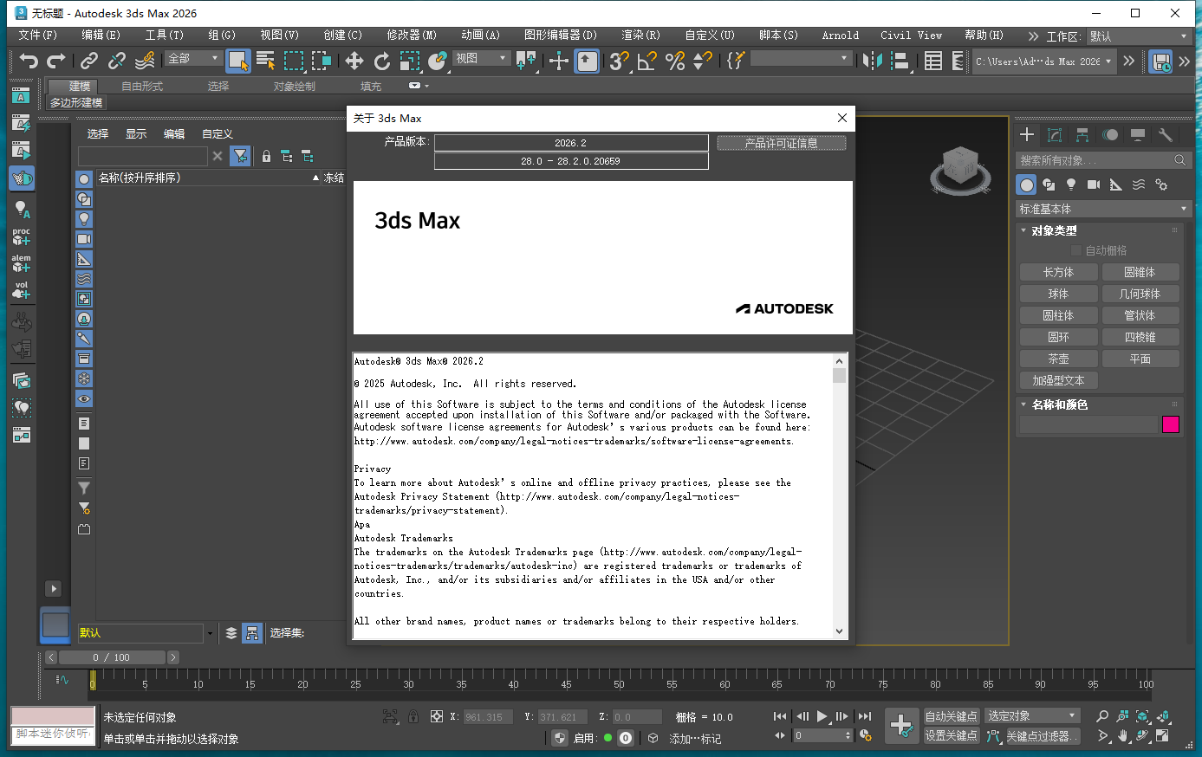Activate the Select Object tool
Viewport: 1202px width, 757px height.
[x=237, y=61]
